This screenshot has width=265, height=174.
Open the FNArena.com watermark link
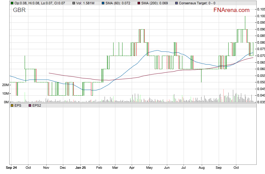click(x=231, y=10)
